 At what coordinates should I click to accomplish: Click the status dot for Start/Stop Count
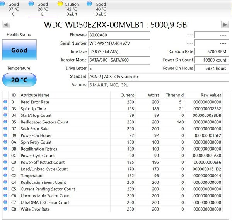point(5,115)
